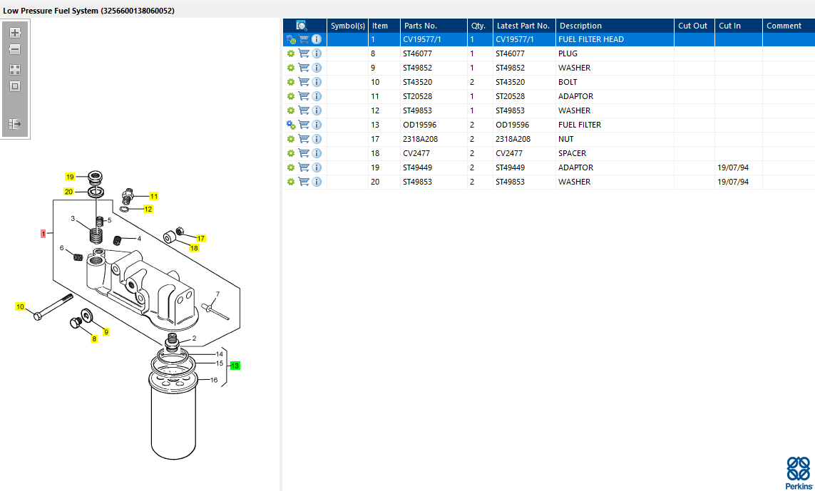This screenshot has height=491, width=815.
Task: Click the Comment column header
Action: pos(789,26)
